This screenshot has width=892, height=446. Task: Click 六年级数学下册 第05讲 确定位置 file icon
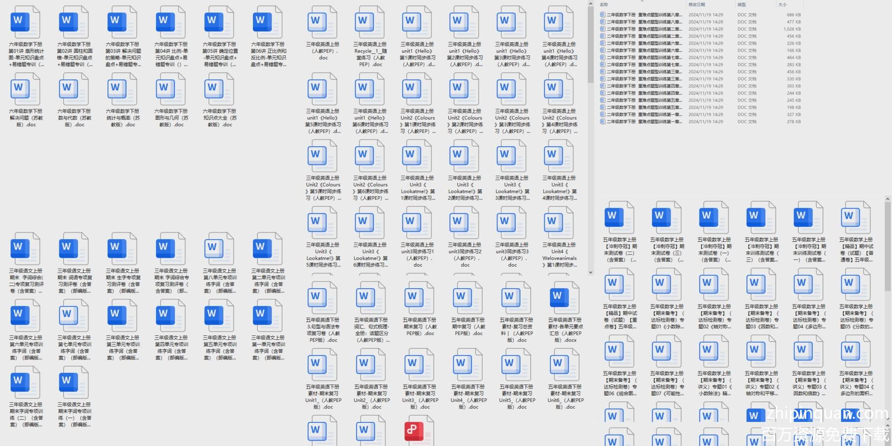(x=219, y=22)
